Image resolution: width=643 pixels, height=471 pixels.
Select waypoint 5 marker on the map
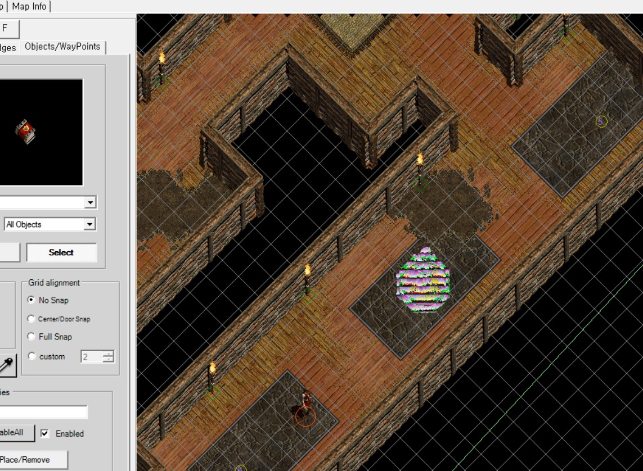(x=601, y=121)
